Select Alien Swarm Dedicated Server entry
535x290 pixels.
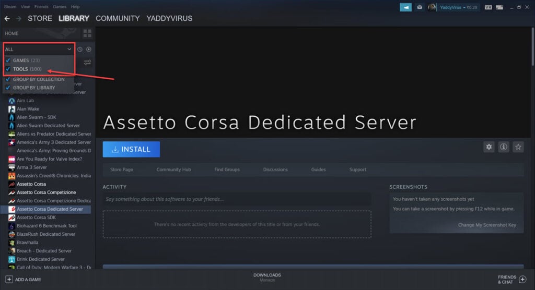[x=48, y=126]
